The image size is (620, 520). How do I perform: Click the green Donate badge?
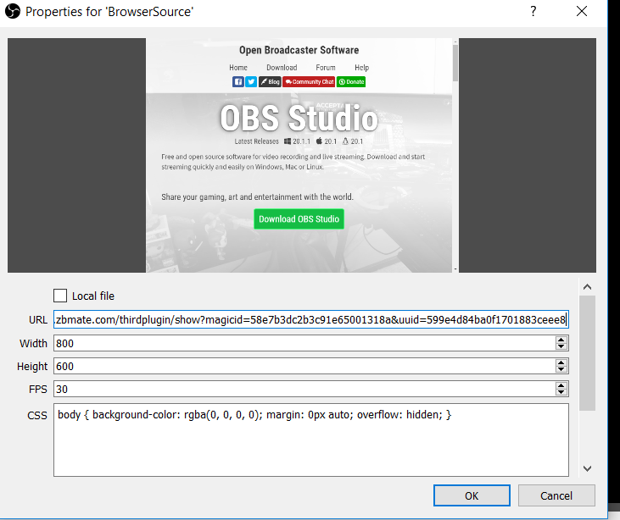(x=351, y=82)
